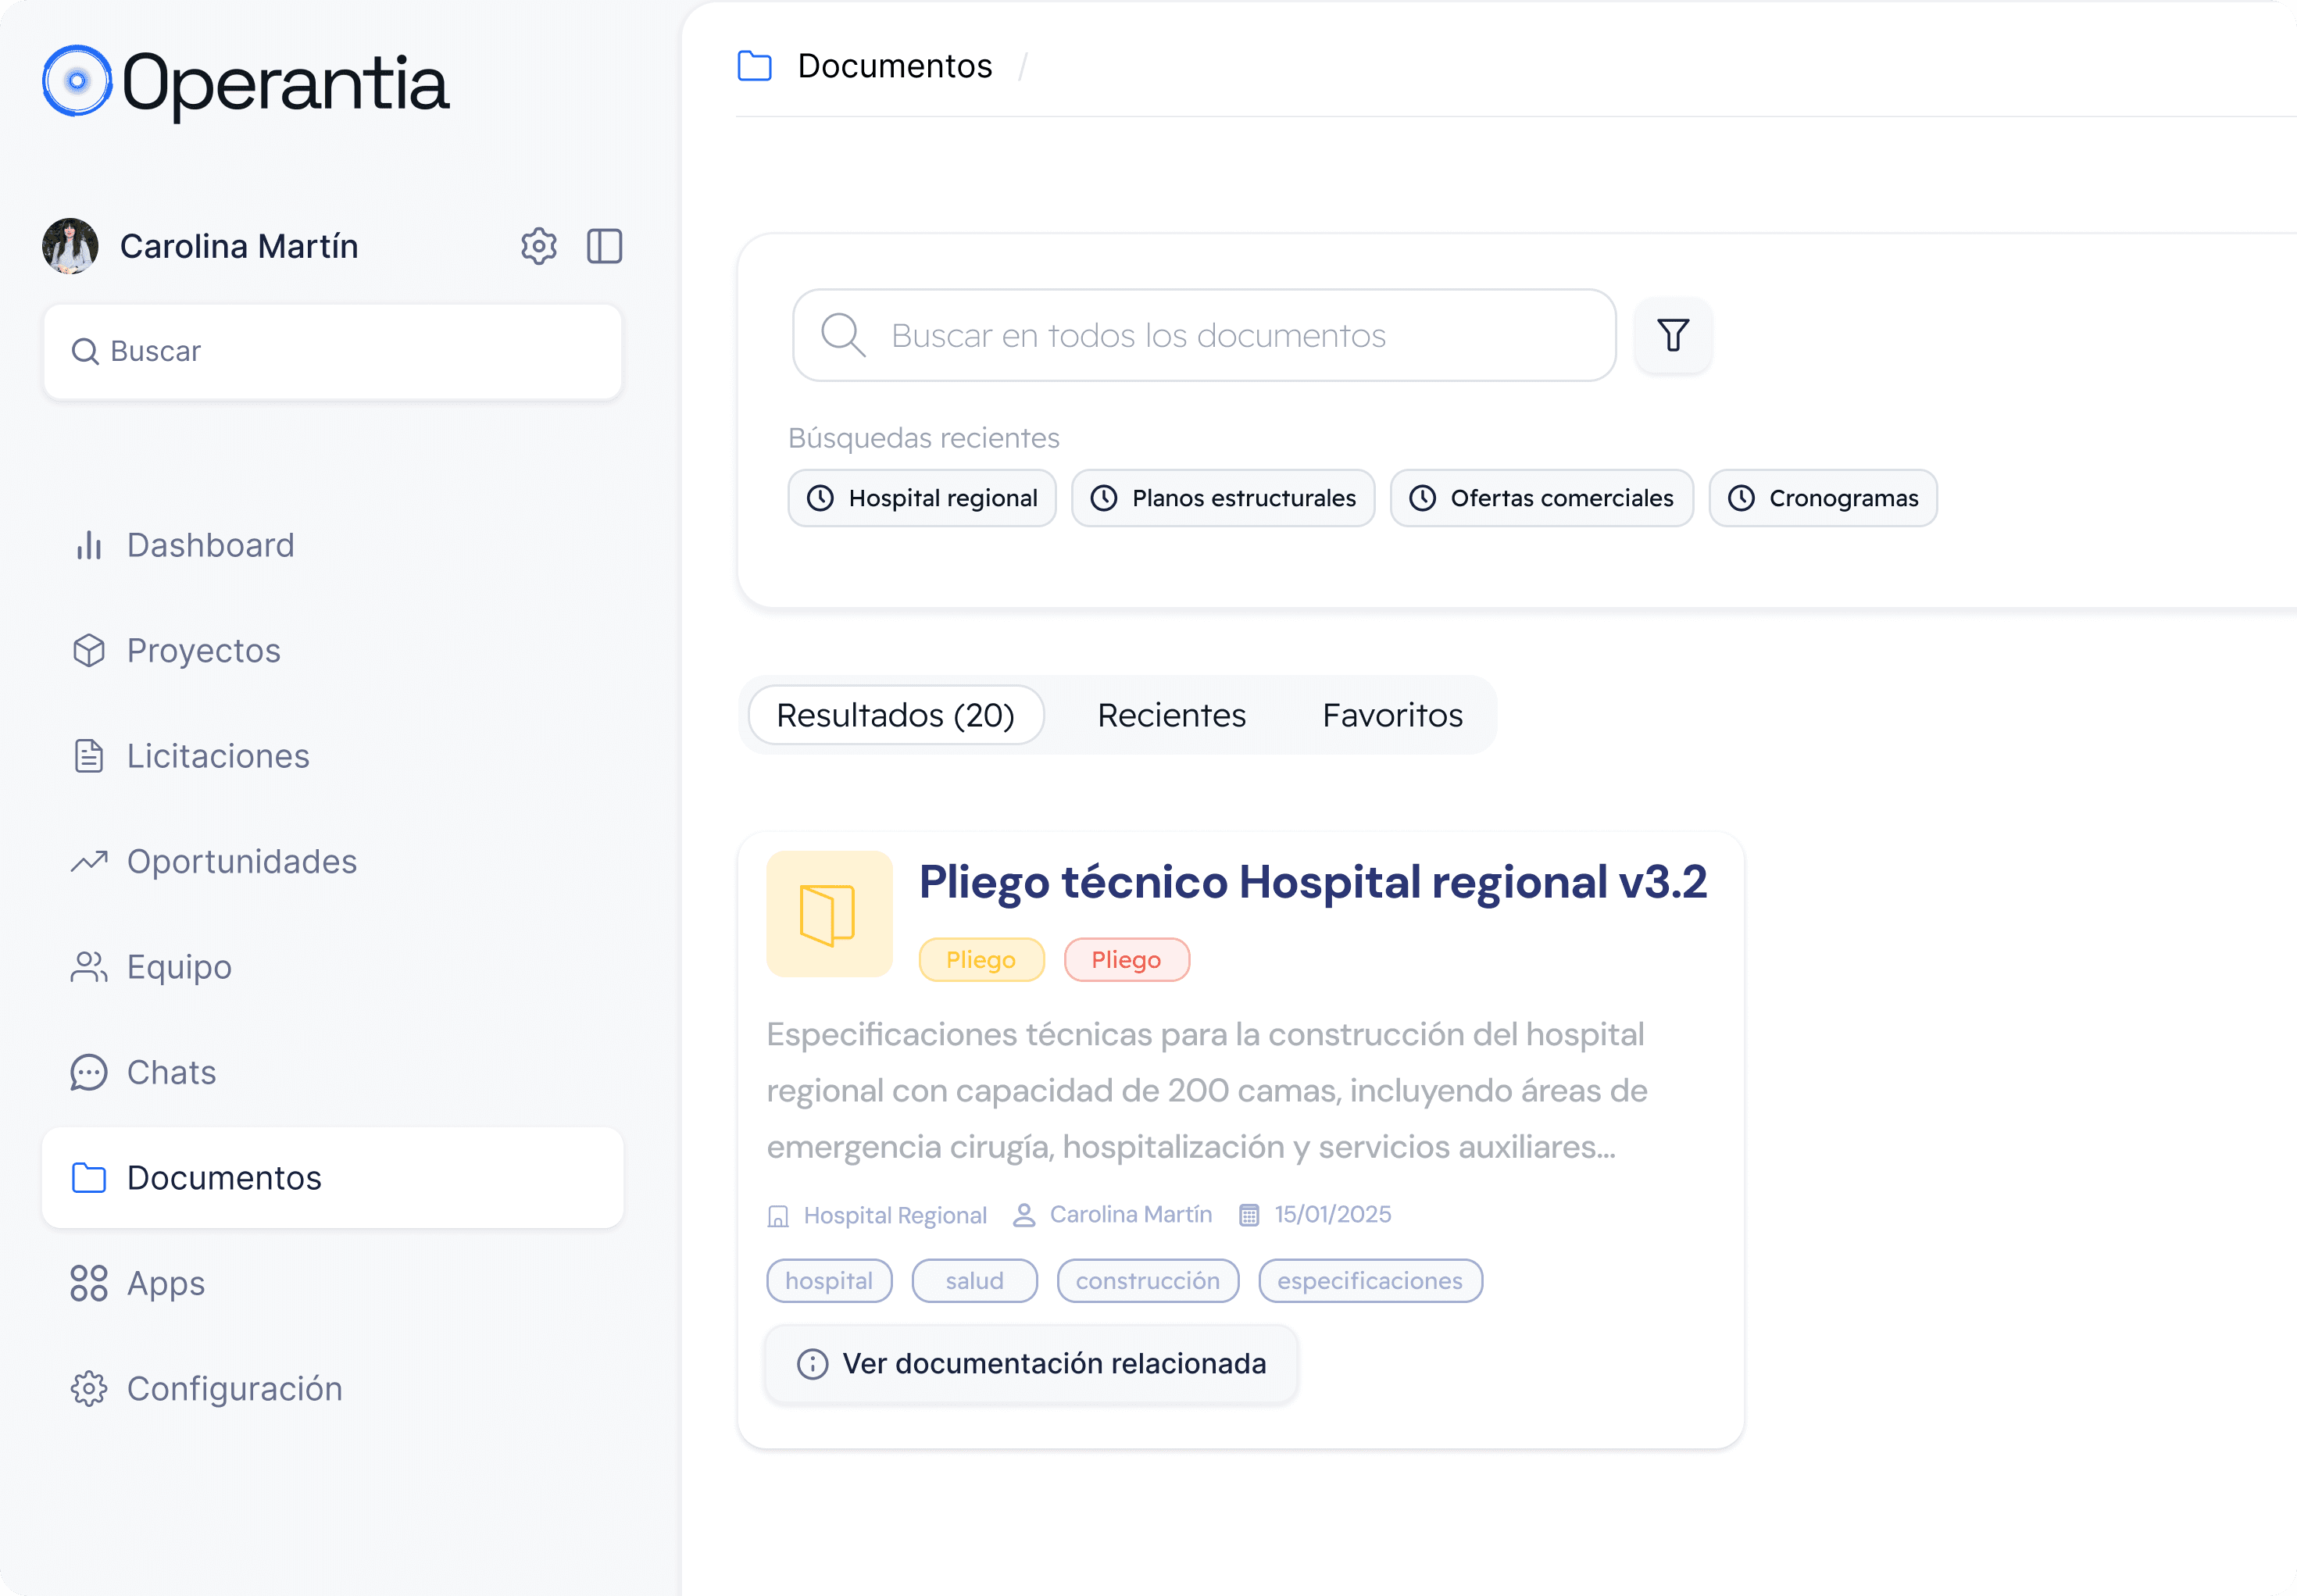Image resolution: width=2297 pixels, height=1596 pixels.
Task: Select recent search Planos estructurales
Action: 1222,498
